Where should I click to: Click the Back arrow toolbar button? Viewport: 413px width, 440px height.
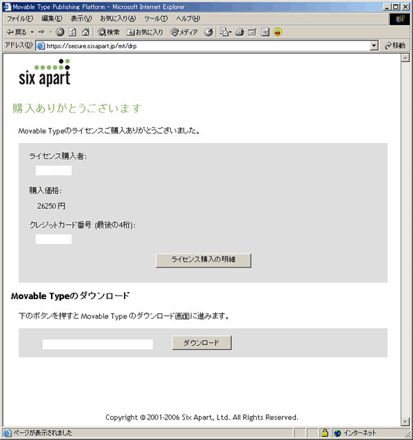17,32
